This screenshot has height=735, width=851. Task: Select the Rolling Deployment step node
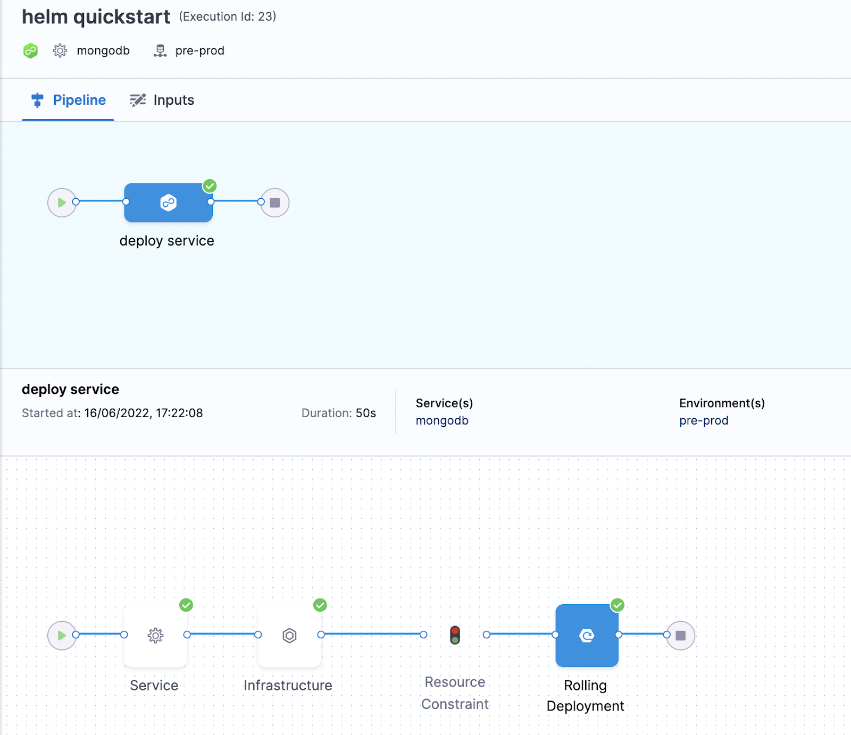[587, 635]
